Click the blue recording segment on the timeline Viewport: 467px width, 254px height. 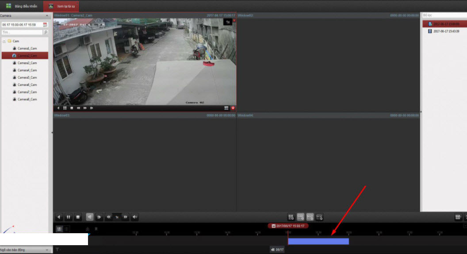coord(318,241)
